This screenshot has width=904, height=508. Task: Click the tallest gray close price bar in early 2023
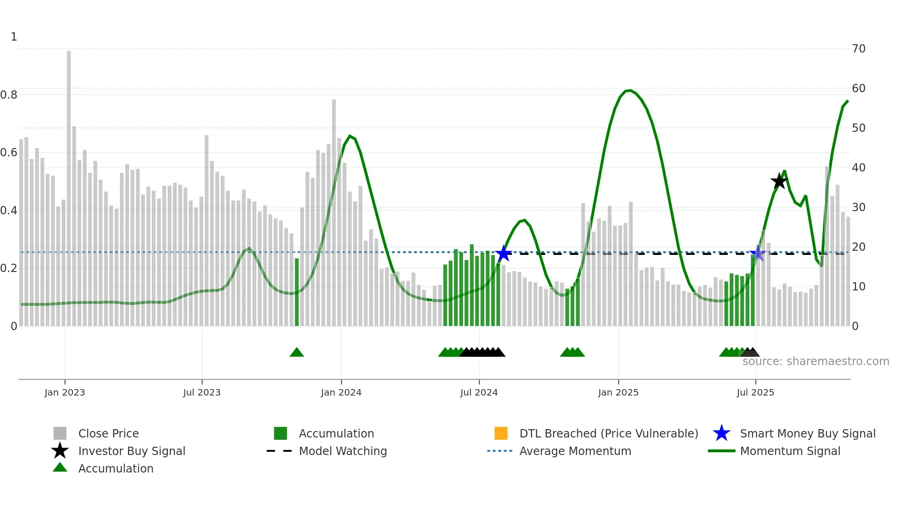(x=69, y=184)
